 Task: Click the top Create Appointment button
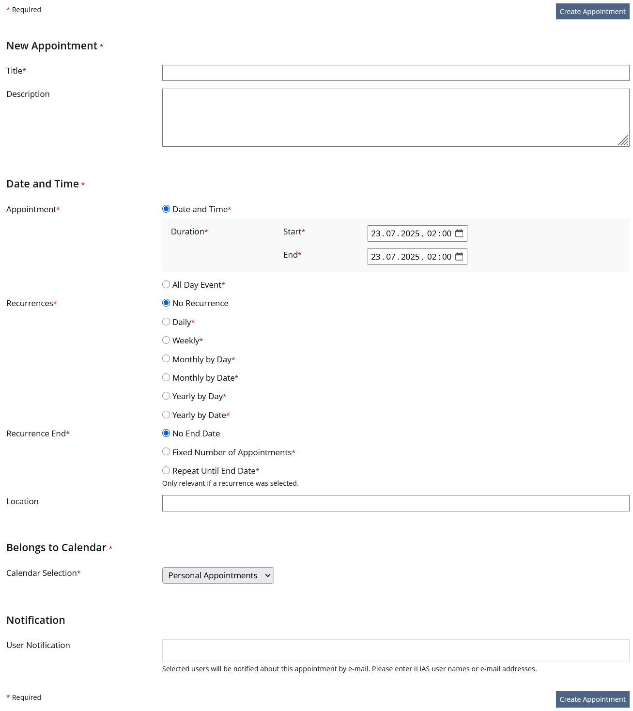(592, 12)
